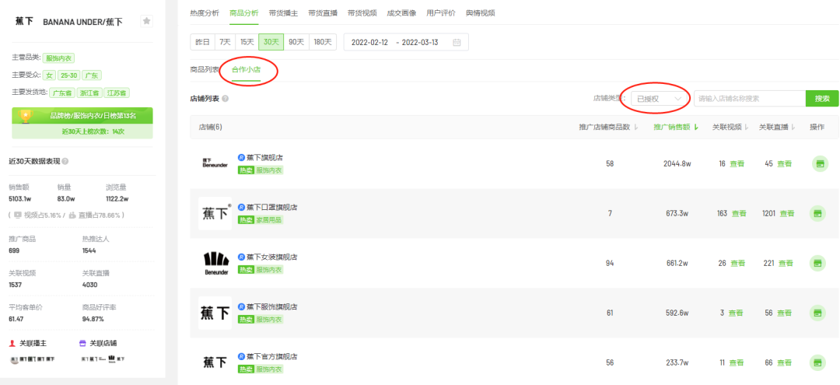Click start date 2022-02-12 field
This screenshot has width=840, height=385.
pyautogui.click(x=369, y=42)
